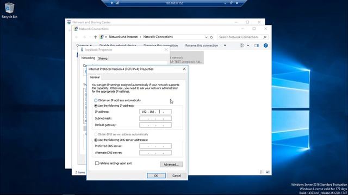348x195 pixels.
Task: Click Cancel in TCP/IPv4 Properties
Action: coord(176,175)
